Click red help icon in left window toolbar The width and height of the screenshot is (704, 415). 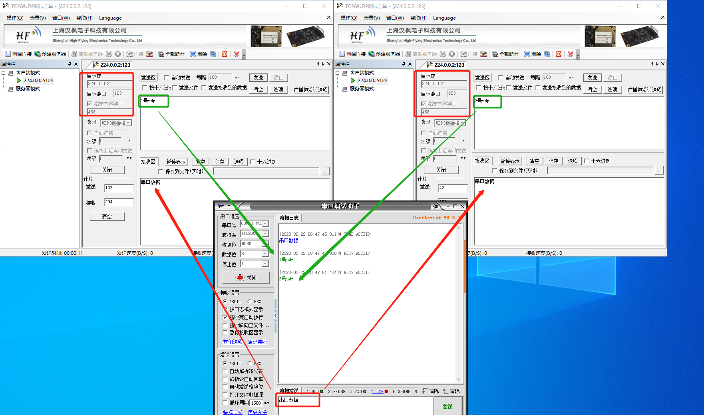[x=236, y=54]
